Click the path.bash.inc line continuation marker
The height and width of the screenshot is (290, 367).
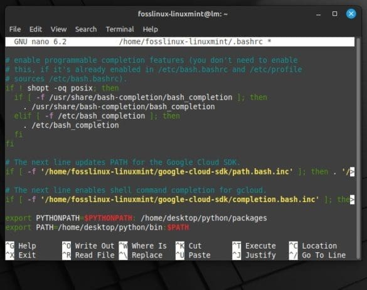pyautogui.click(x=352, y=172)
